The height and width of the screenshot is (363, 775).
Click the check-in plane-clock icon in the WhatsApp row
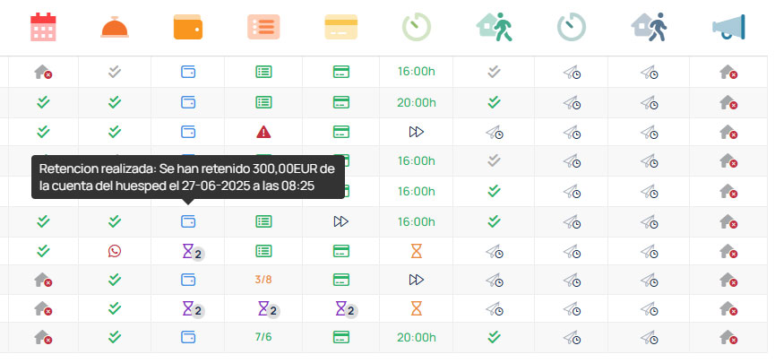point(495,252)
